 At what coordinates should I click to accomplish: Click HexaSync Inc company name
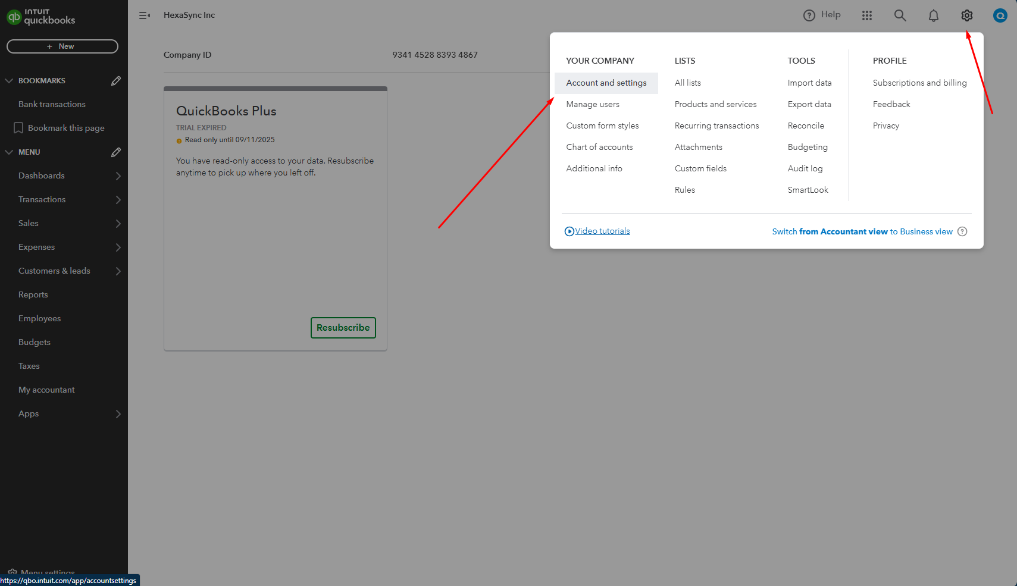189,15
